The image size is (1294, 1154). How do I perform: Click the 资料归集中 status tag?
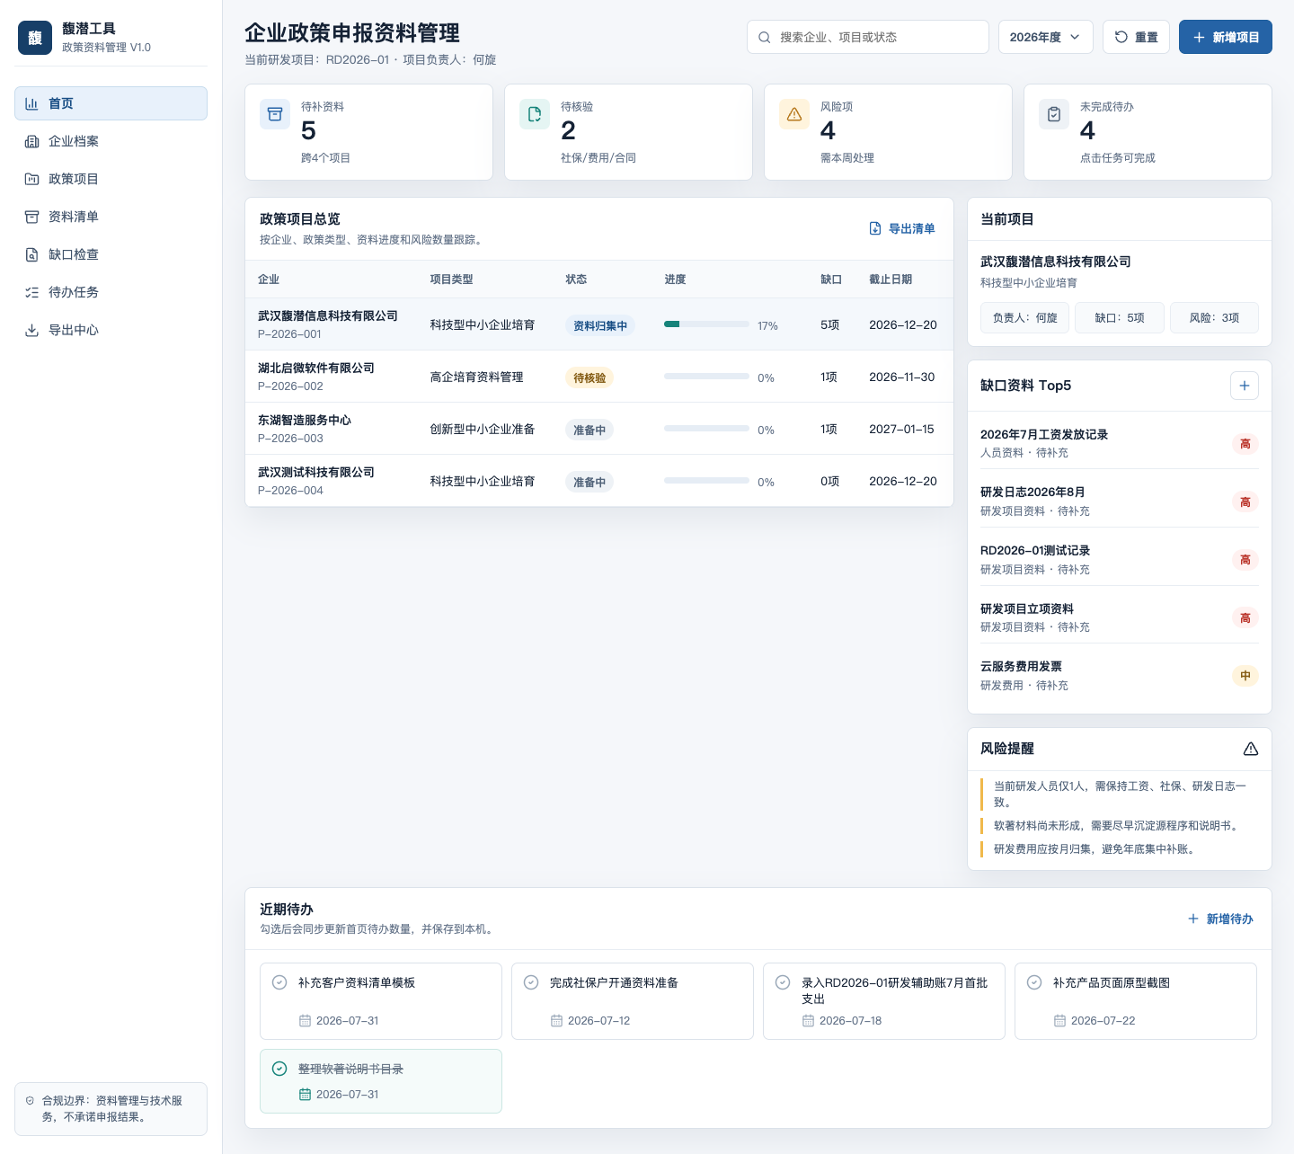(x=600, y=326)
